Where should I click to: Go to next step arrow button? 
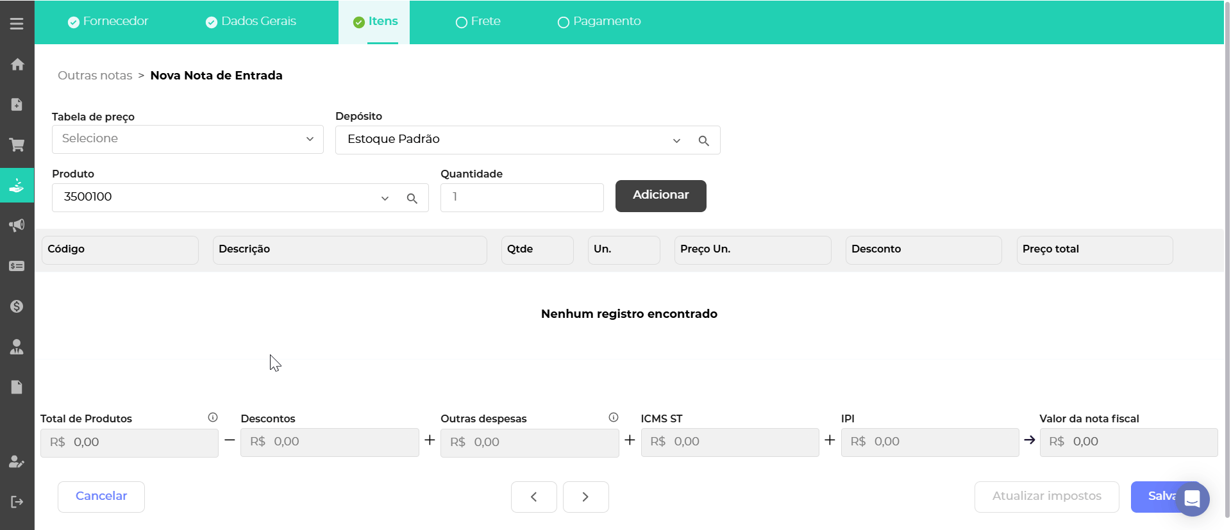point(585,497)
